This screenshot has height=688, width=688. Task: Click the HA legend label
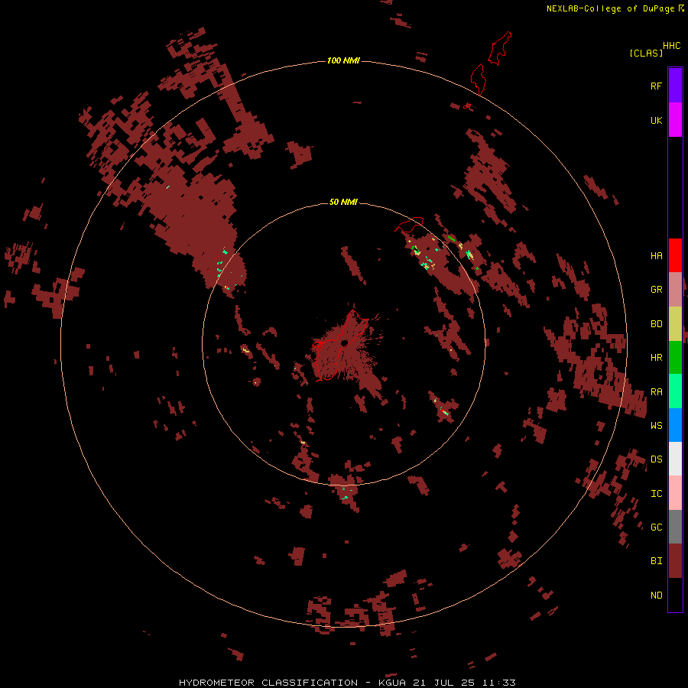point(656,256)
